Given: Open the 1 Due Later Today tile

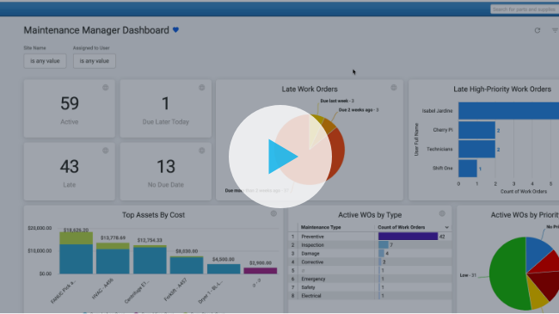Looking at the screenshot, I should coord(166,108).
